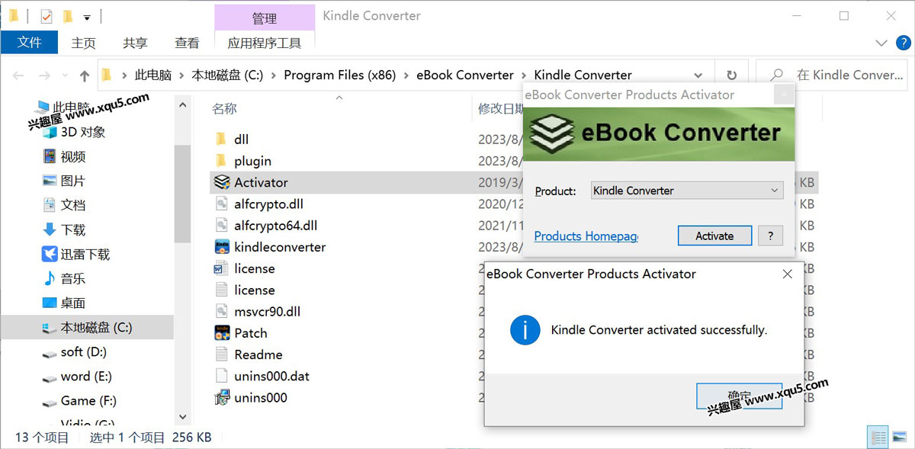Viewport: 915px width, 449px height.
Task: Click the 修改日期 date column header
Action: tap(499, 109)
